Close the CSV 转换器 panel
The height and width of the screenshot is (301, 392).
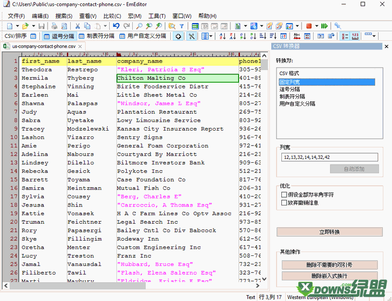[x=387, y=47]
